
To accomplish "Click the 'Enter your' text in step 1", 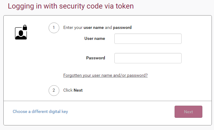I will [73, 28].
